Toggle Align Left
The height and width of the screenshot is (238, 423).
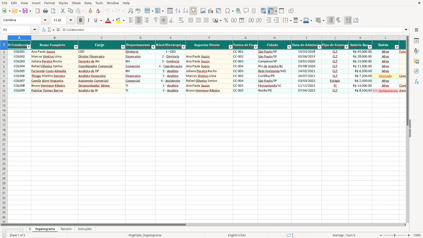(131, 20)
